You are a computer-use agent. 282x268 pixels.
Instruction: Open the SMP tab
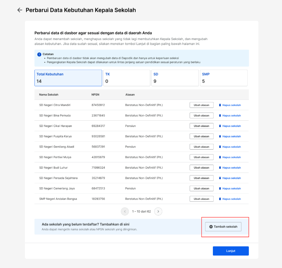coord(224,78)
